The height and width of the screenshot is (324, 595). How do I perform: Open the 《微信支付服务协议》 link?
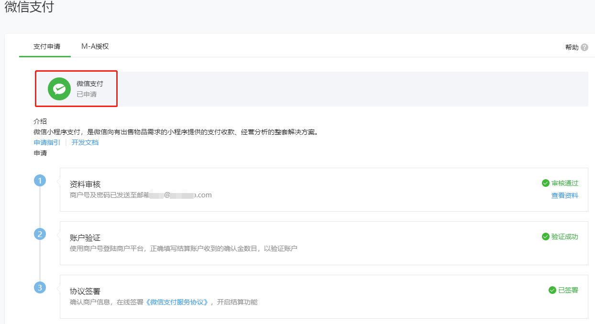[178, 302]
